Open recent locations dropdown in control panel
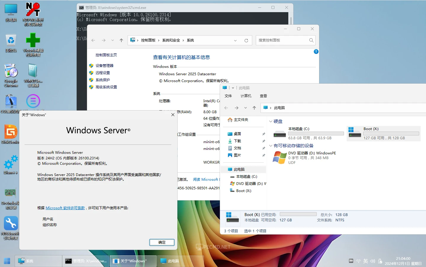This screenshot has height=267, width=426. (112, 40)
